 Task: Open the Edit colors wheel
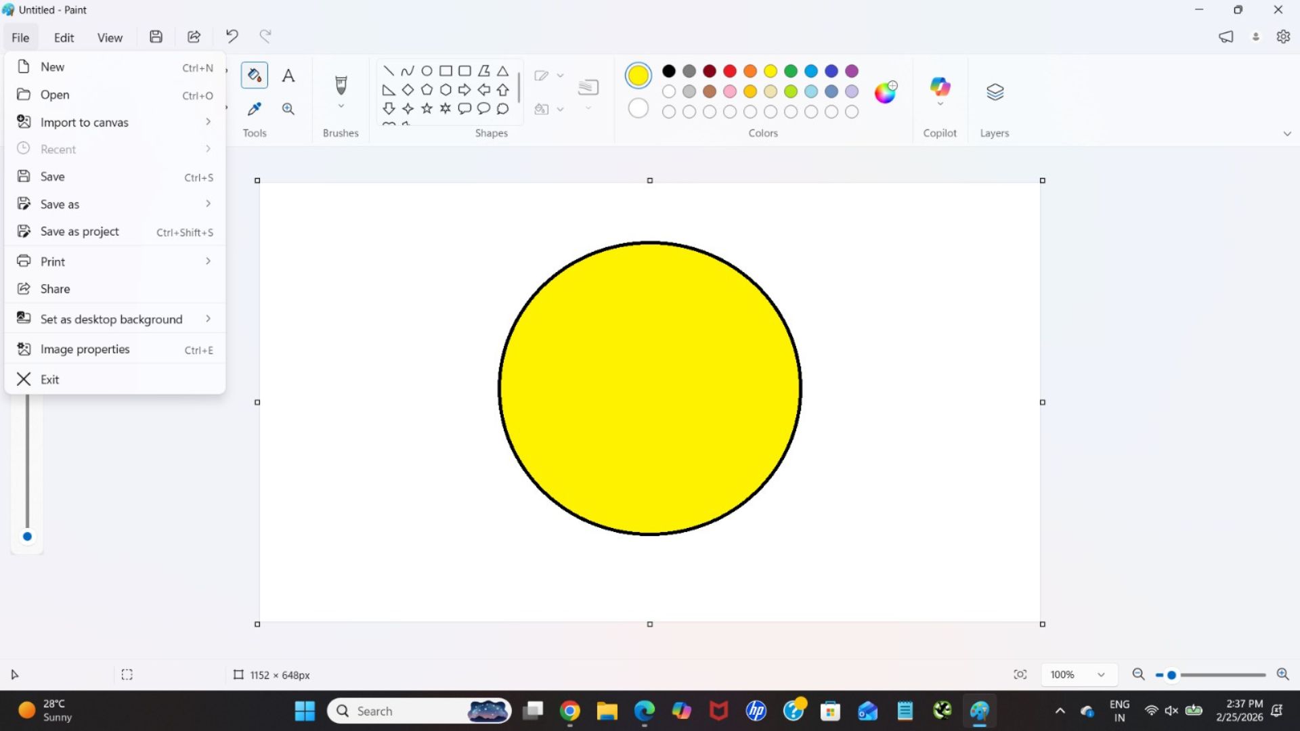tap(885, 93)
